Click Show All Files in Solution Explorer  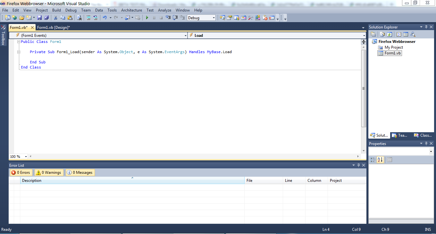[382, 34]
